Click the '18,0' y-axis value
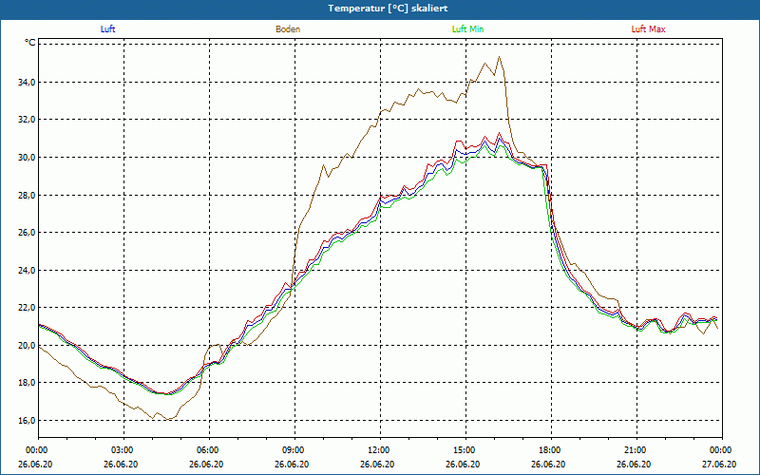Viewport: 760px width, 475px height. click(x=28, y=383)
